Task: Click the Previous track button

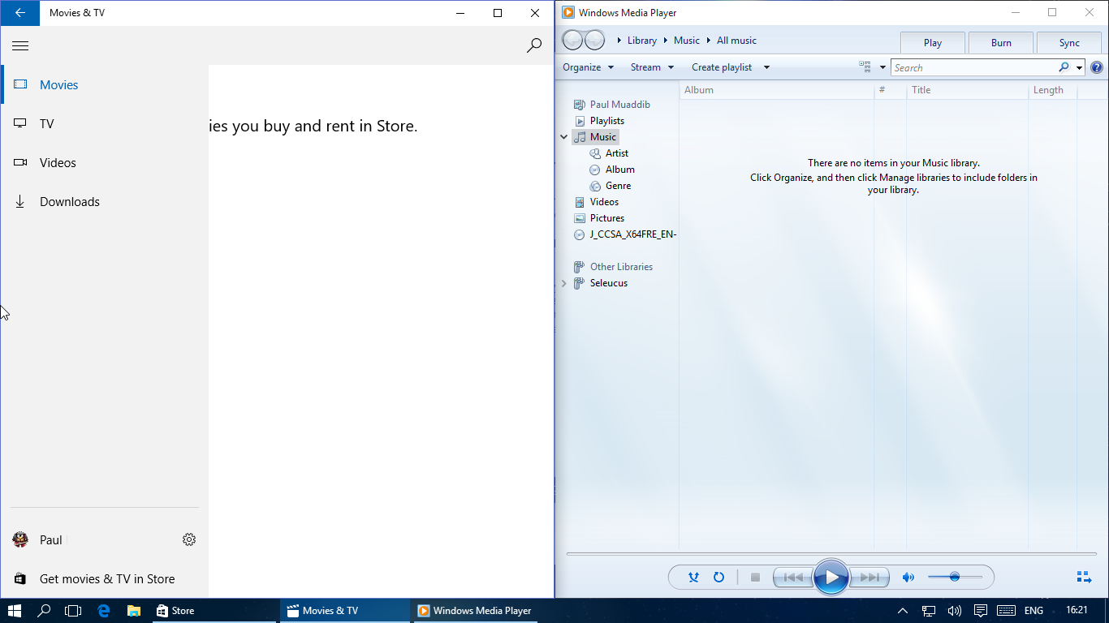Action: [792, 578]
